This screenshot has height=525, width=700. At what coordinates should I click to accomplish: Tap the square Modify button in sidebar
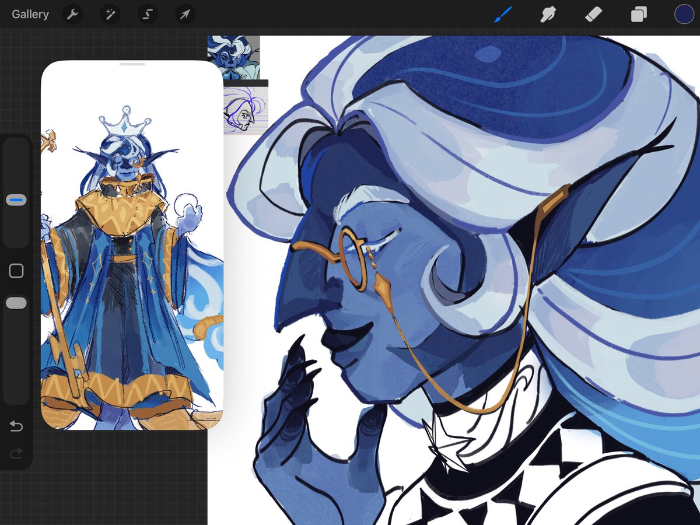click(16, 271)
